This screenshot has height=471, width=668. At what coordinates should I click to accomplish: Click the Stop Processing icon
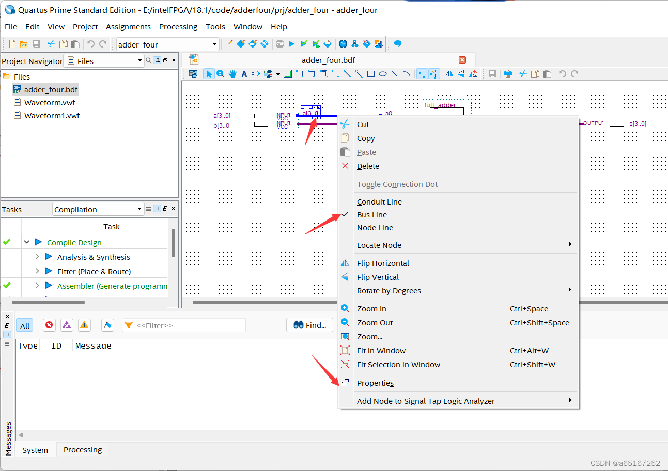click(x=279, y=44)
